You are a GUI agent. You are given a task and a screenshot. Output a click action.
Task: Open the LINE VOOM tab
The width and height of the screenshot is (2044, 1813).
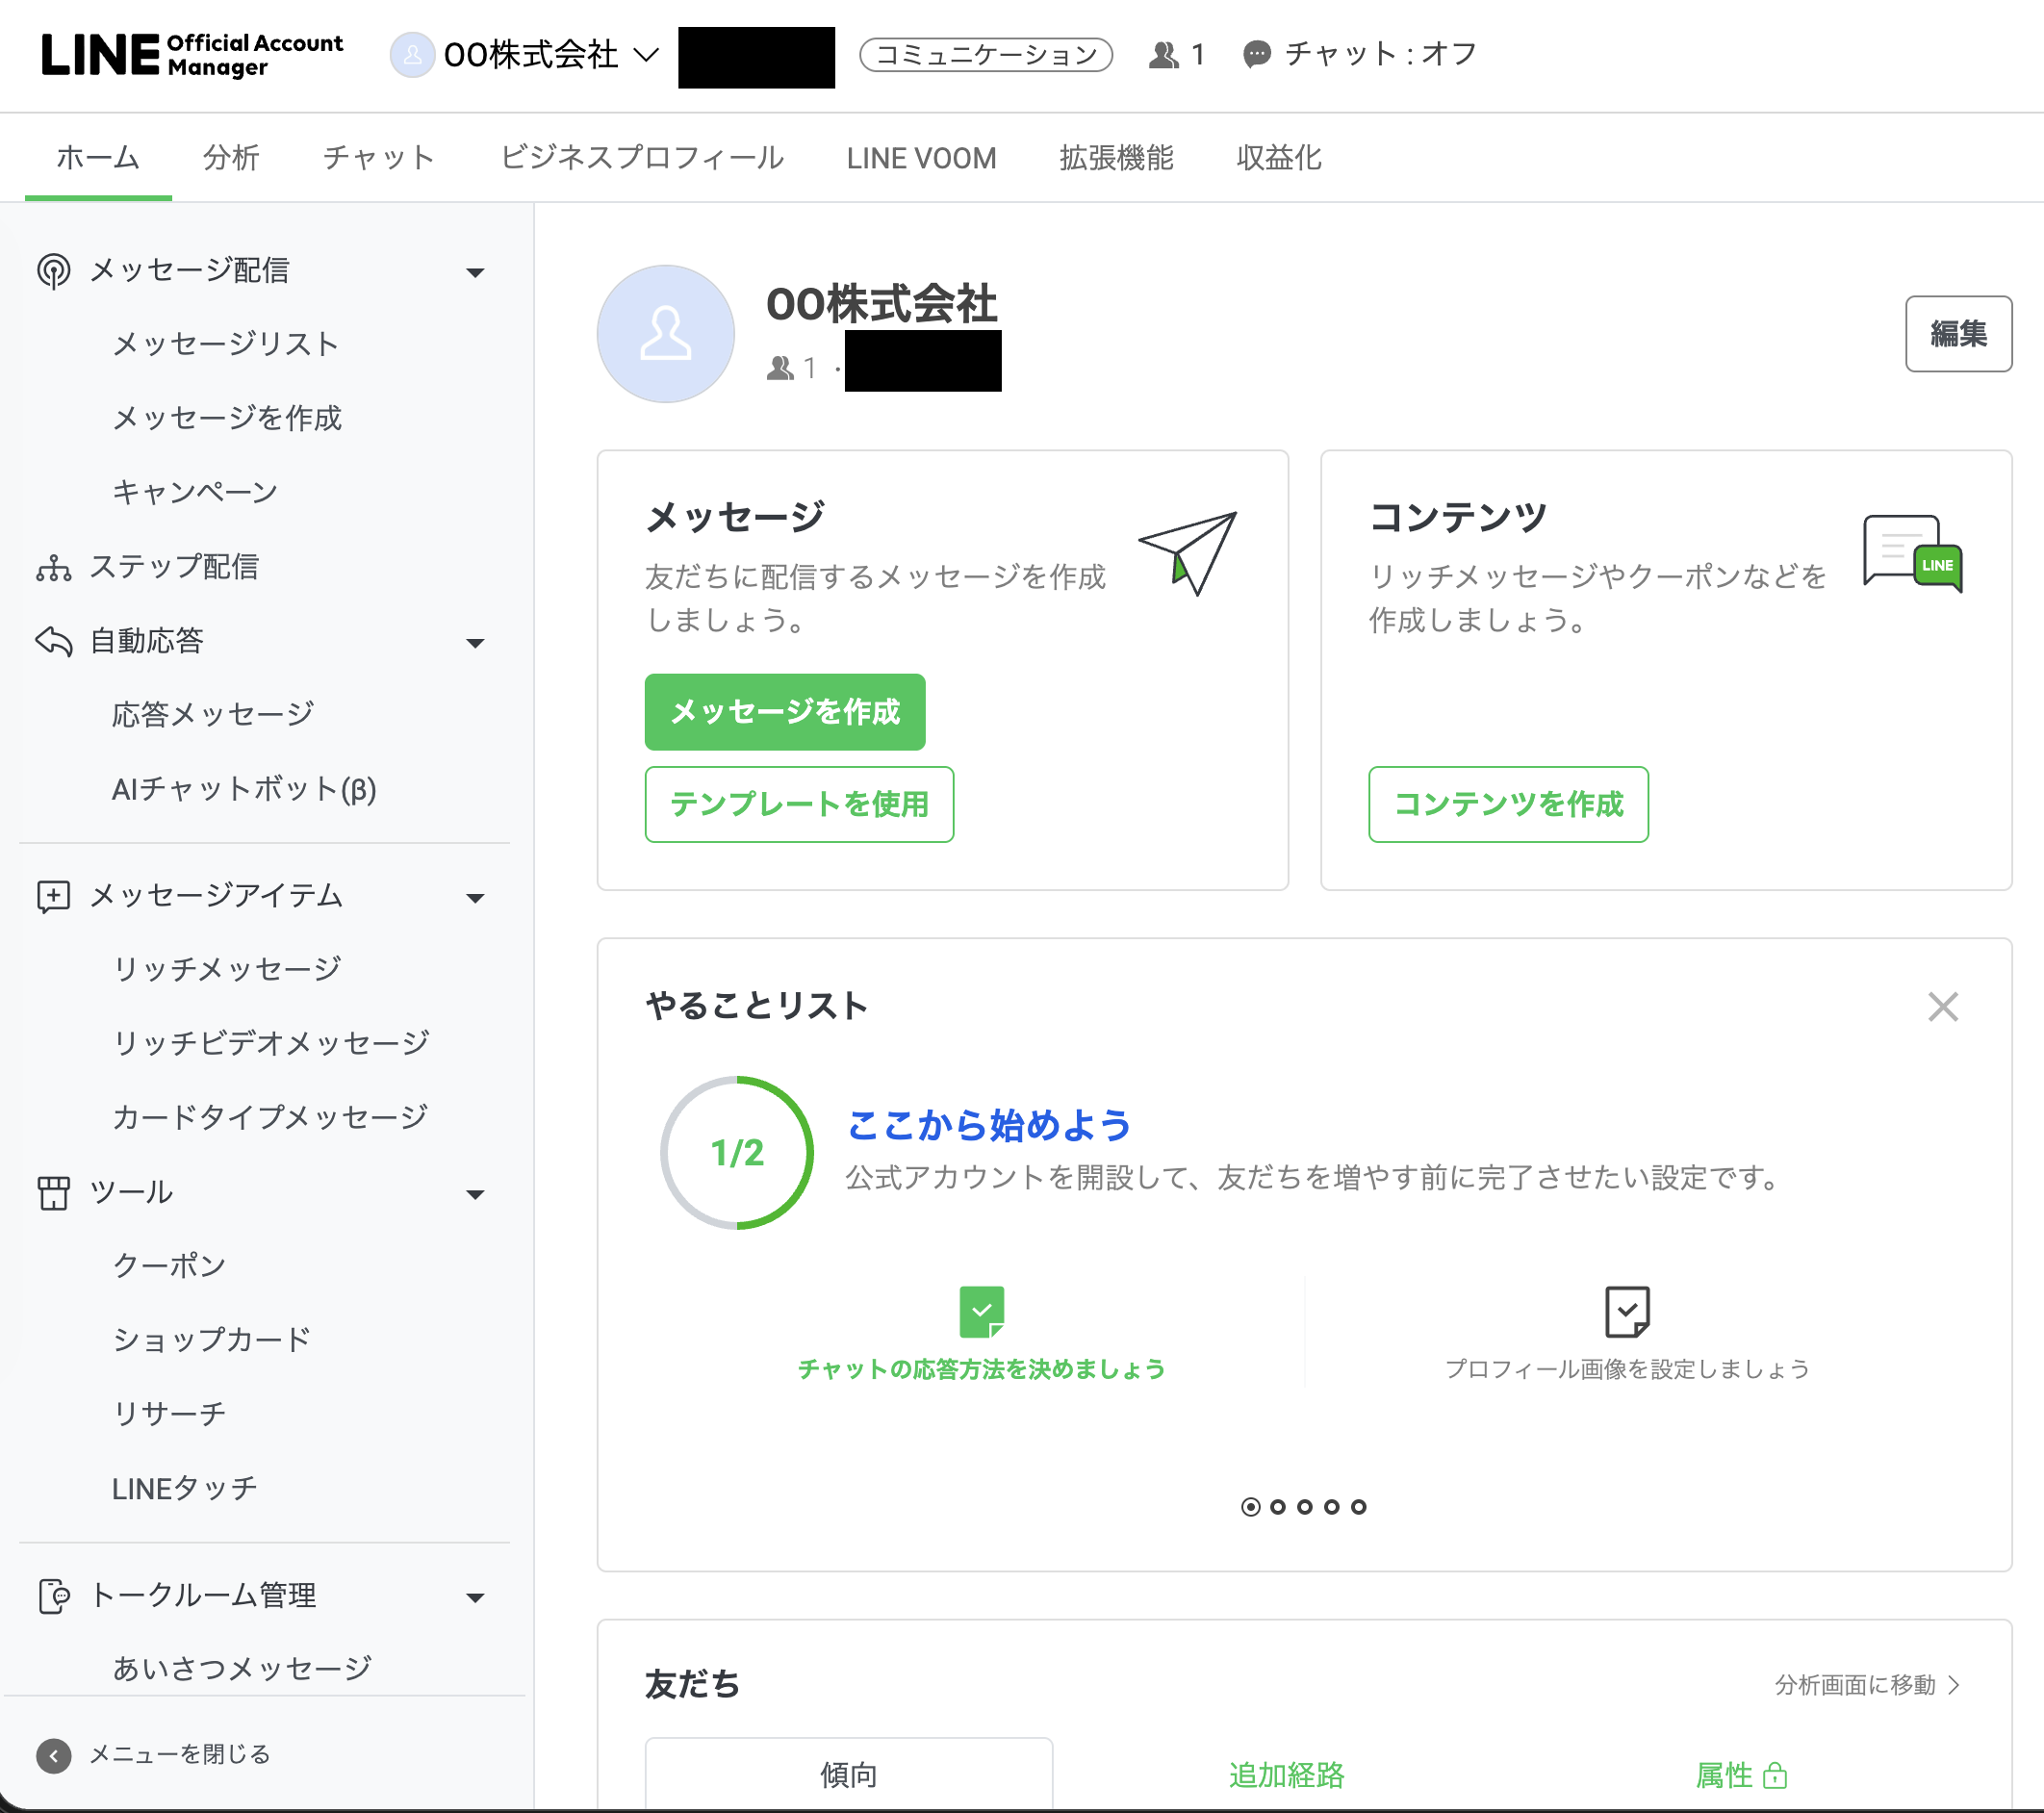[x=921, y=158]
